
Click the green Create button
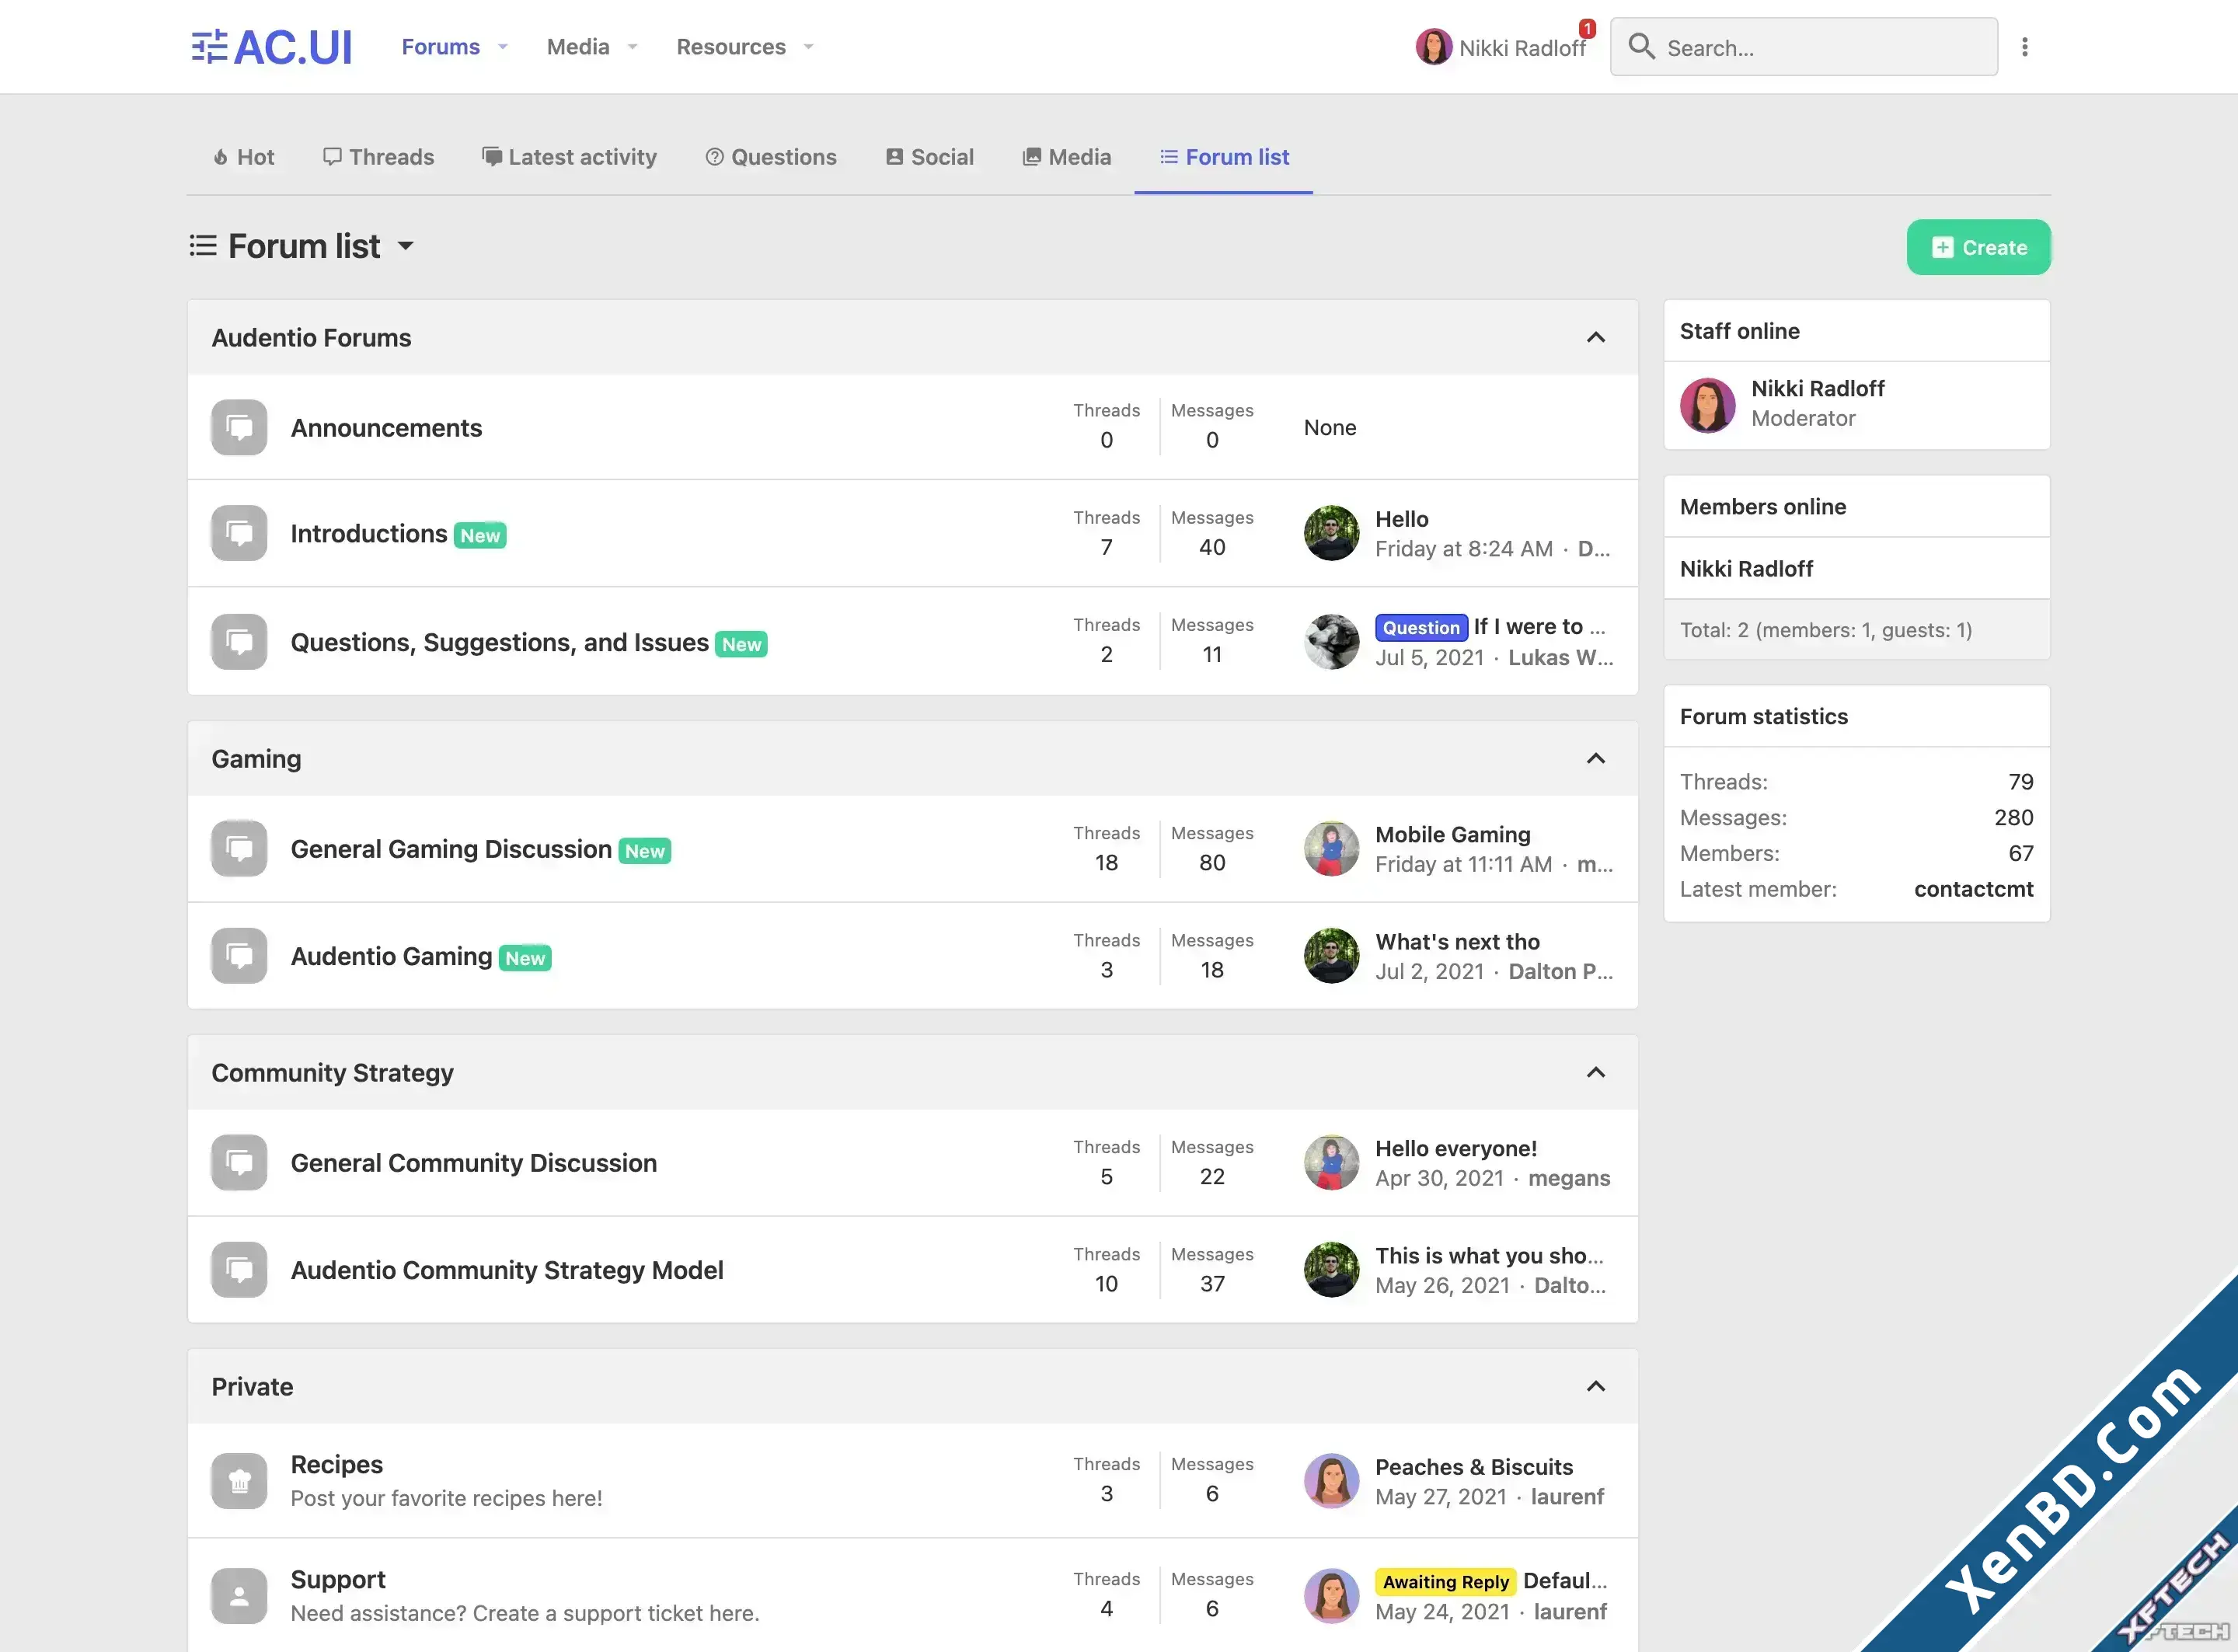pos(1978,247)
